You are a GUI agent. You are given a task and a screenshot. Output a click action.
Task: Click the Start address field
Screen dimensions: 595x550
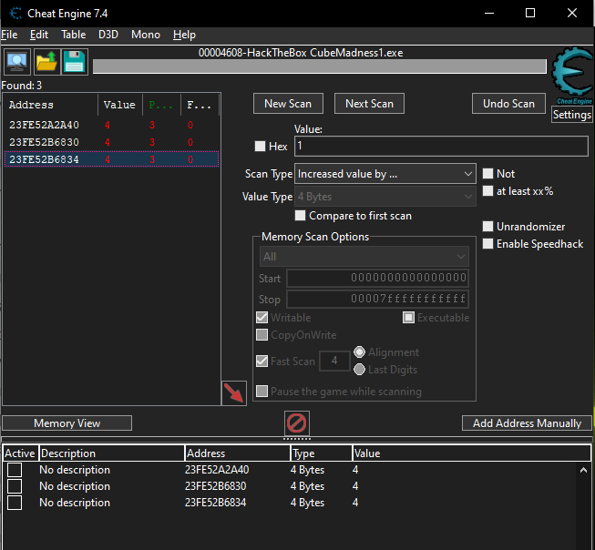377,278
